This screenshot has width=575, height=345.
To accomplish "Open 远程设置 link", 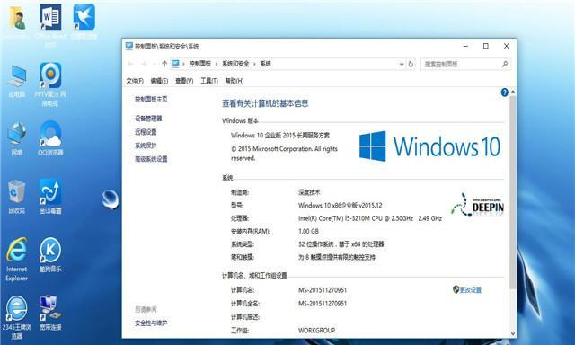I will pyautogui.click(x=146, y=132).
